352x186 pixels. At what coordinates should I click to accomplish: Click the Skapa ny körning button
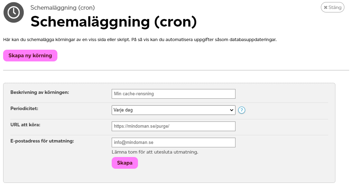tap(30, 56)
